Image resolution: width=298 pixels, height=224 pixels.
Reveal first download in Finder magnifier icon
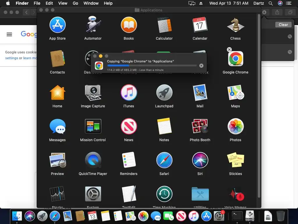pos(290,36)
